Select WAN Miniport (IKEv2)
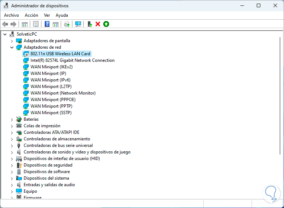This screenshot has height=208, width=284. pos(52,67)
